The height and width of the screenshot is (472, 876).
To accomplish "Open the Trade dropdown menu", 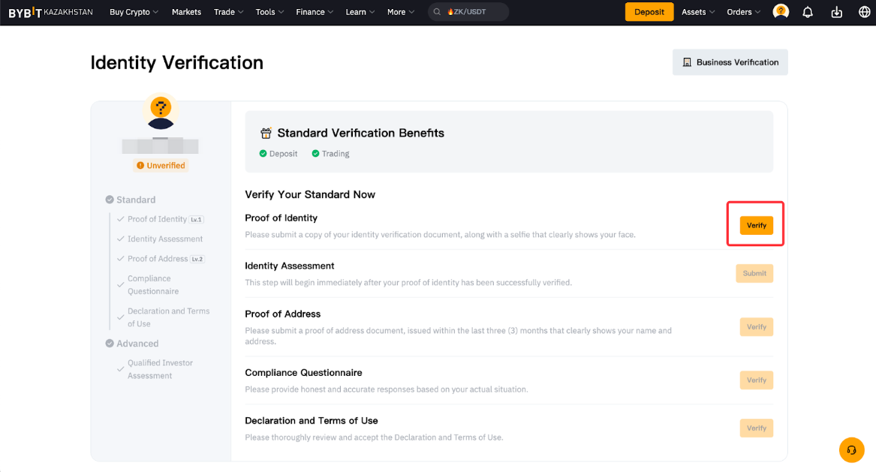I will [x=229, y=12].
